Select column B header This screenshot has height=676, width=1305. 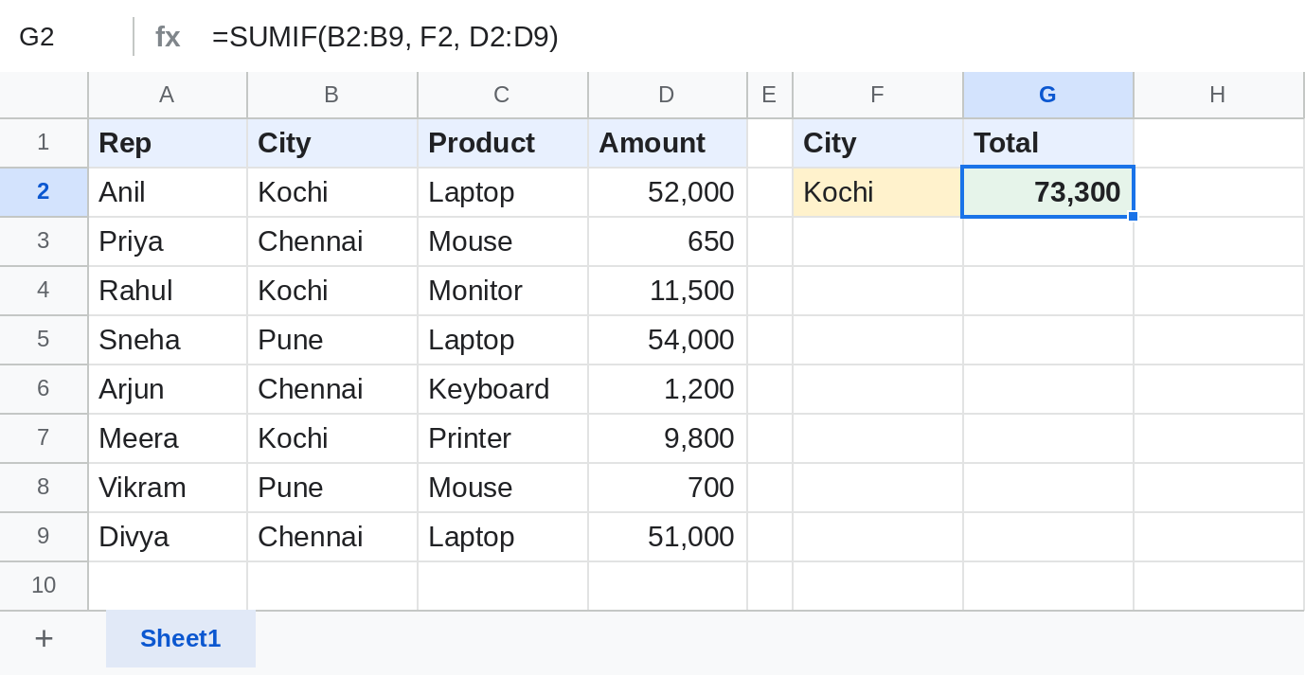(x=332, y=95)
